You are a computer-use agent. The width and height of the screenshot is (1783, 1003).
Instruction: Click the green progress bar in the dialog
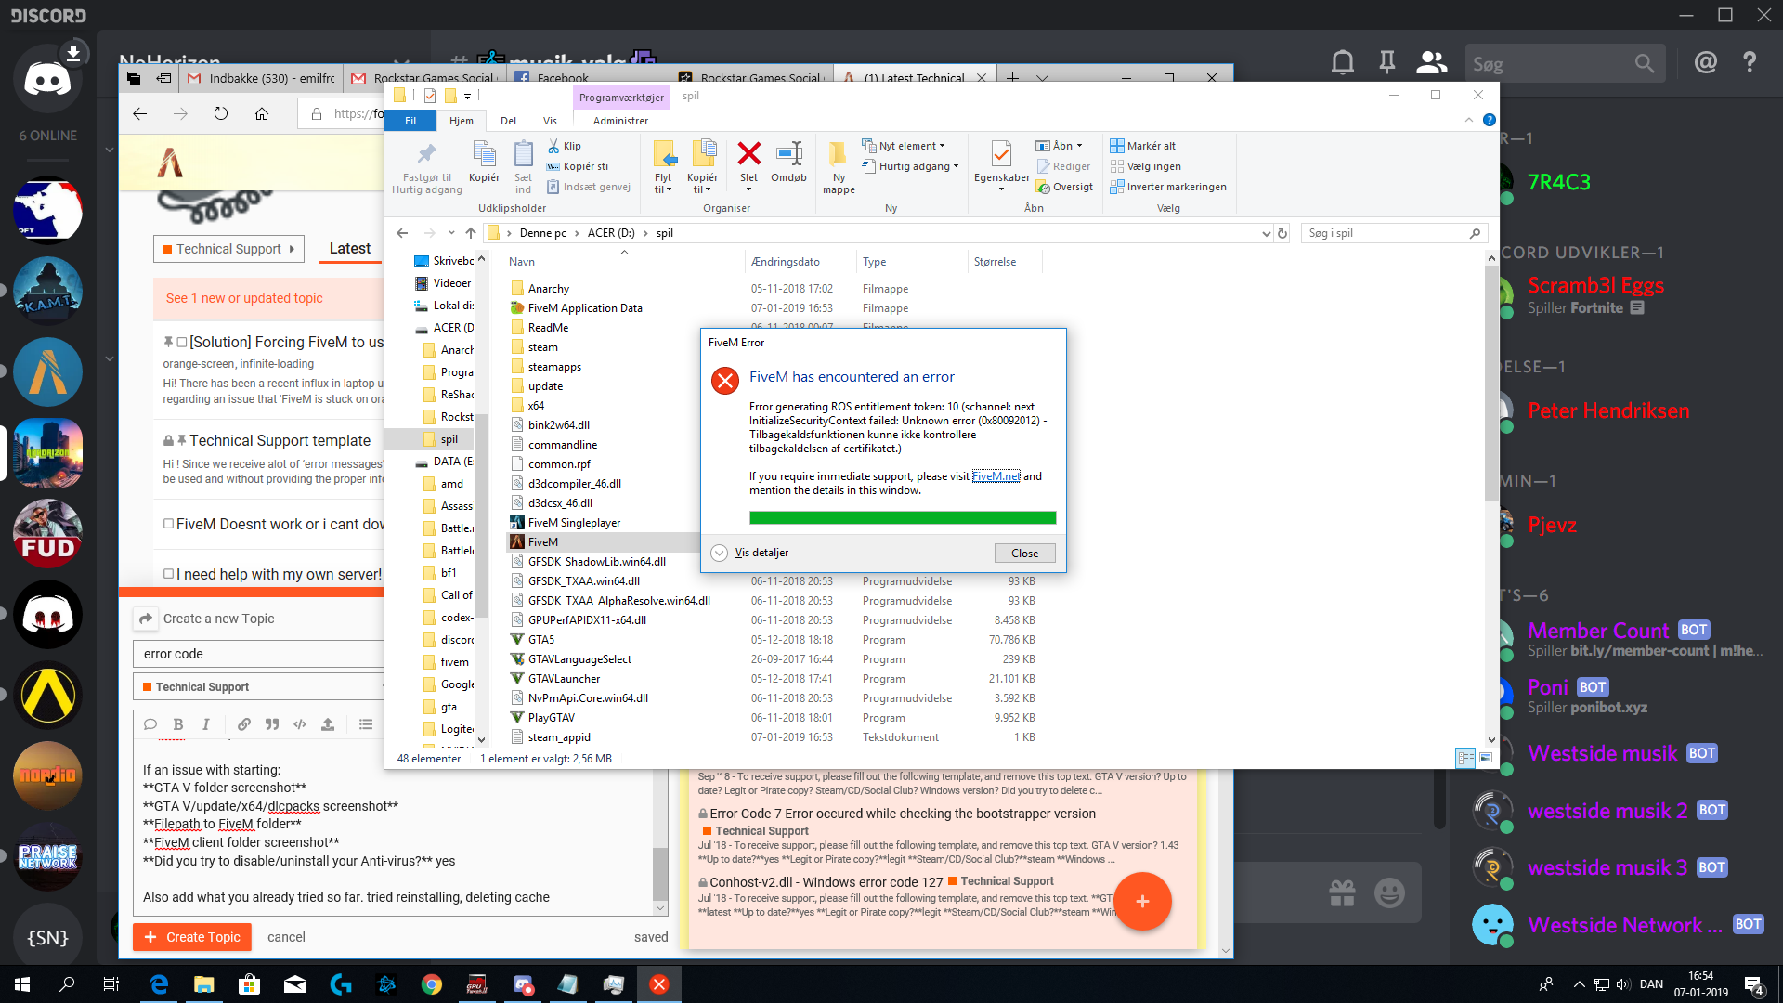coord(902,517)
